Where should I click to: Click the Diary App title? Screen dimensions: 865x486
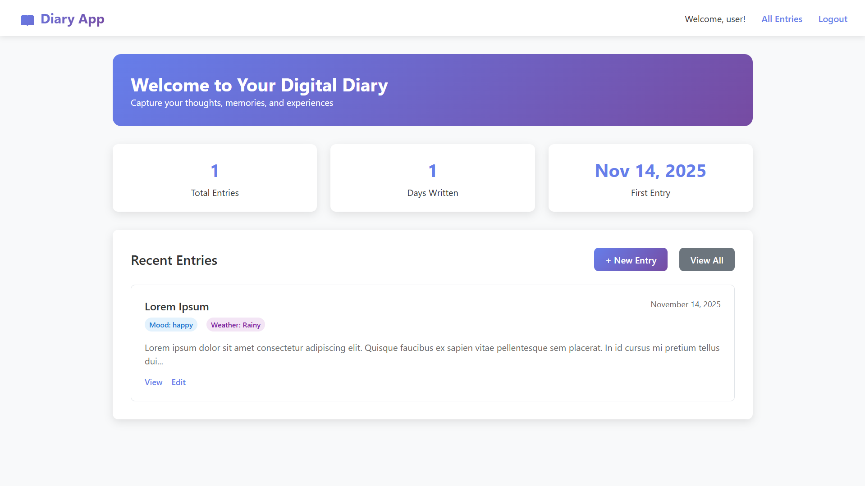(x=73, y=19)
